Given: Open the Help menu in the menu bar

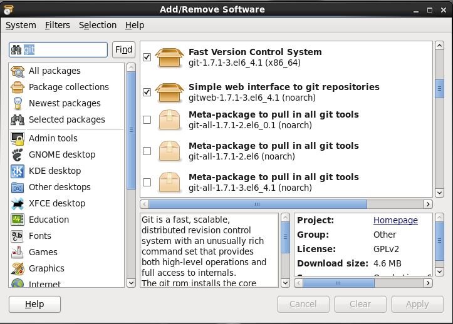Looking at the screenshot, I should pos(135,26).
